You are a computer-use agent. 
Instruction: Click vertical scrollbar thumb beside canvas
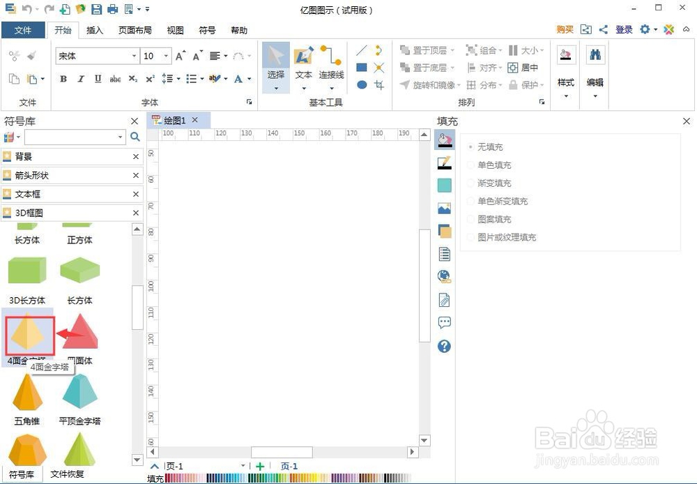tap(424, 286)
